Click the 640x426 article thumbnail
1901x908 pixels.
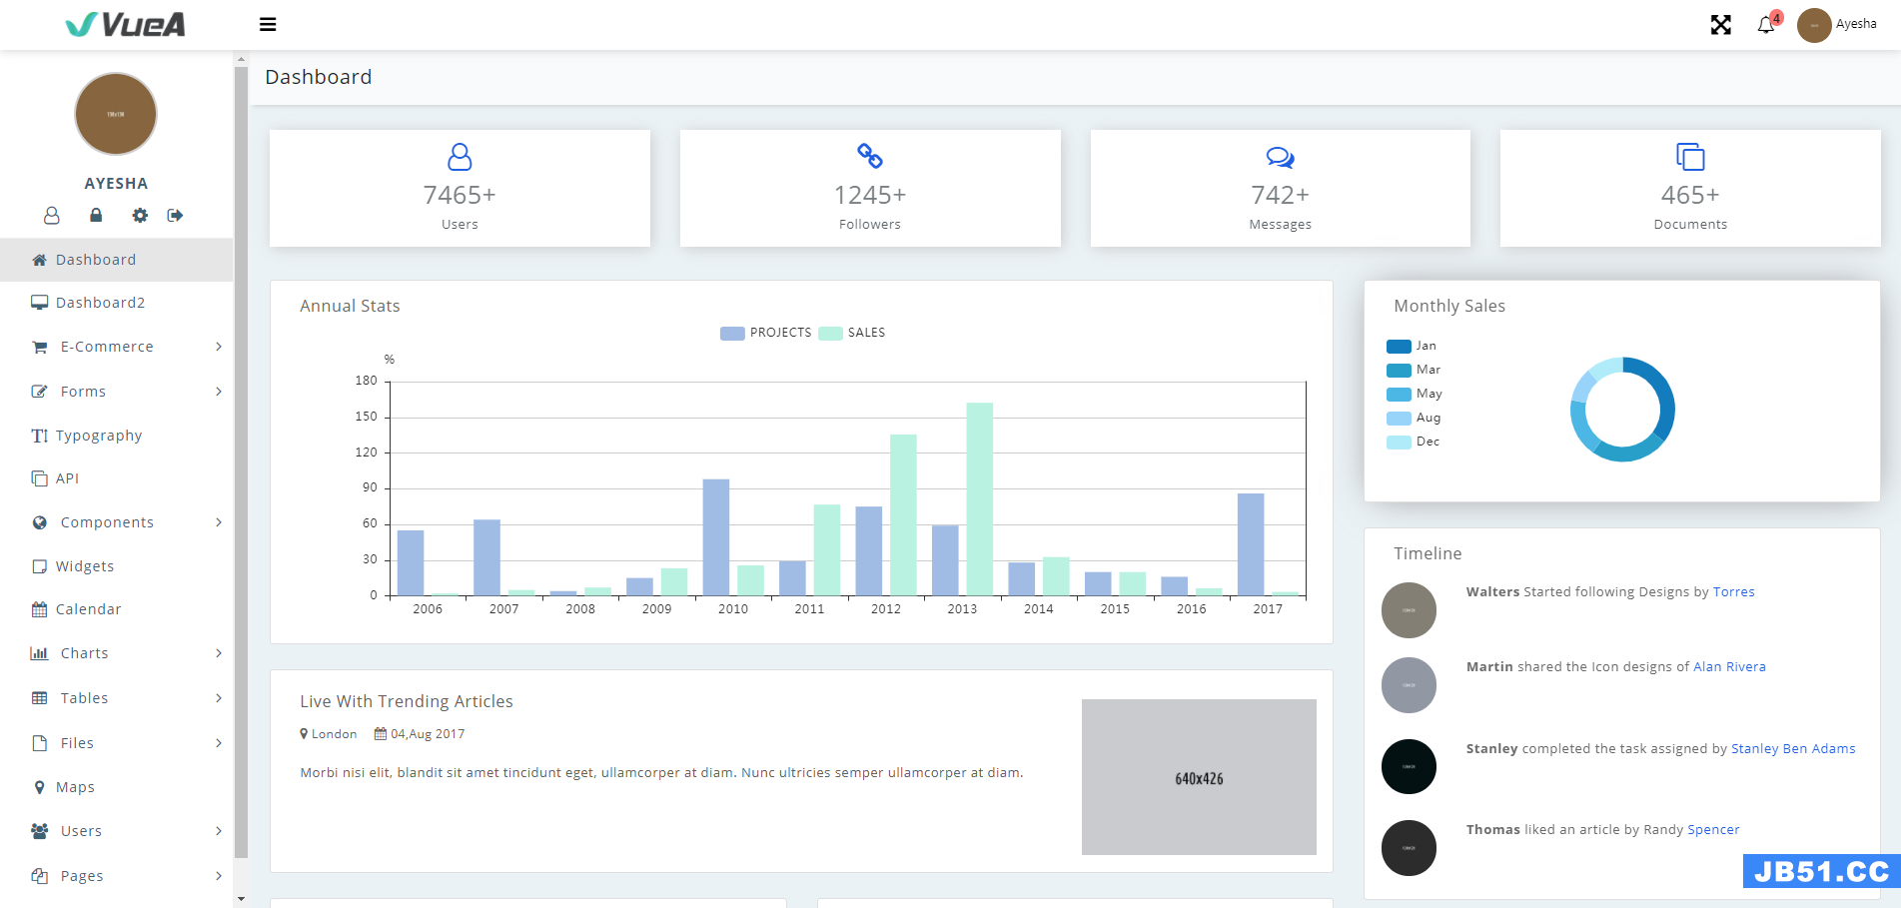(1199, 777)
